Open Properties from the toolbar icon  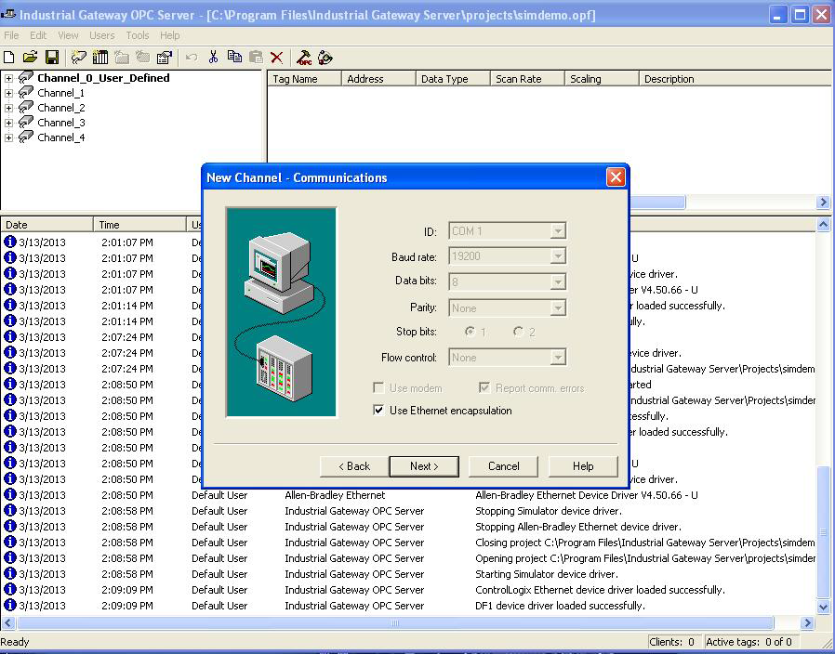point(165,58)
